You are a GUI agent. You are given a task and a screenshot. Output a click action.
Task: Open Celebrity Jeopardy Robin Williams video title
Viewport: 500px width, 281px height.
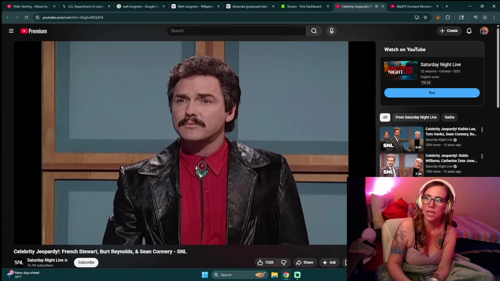coord(451,158)
